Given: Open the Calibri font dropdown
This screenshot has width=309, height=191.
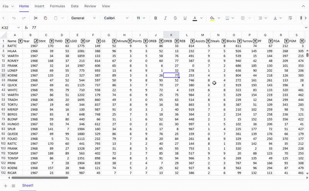Looking at the screenshot, I should 116,18.
